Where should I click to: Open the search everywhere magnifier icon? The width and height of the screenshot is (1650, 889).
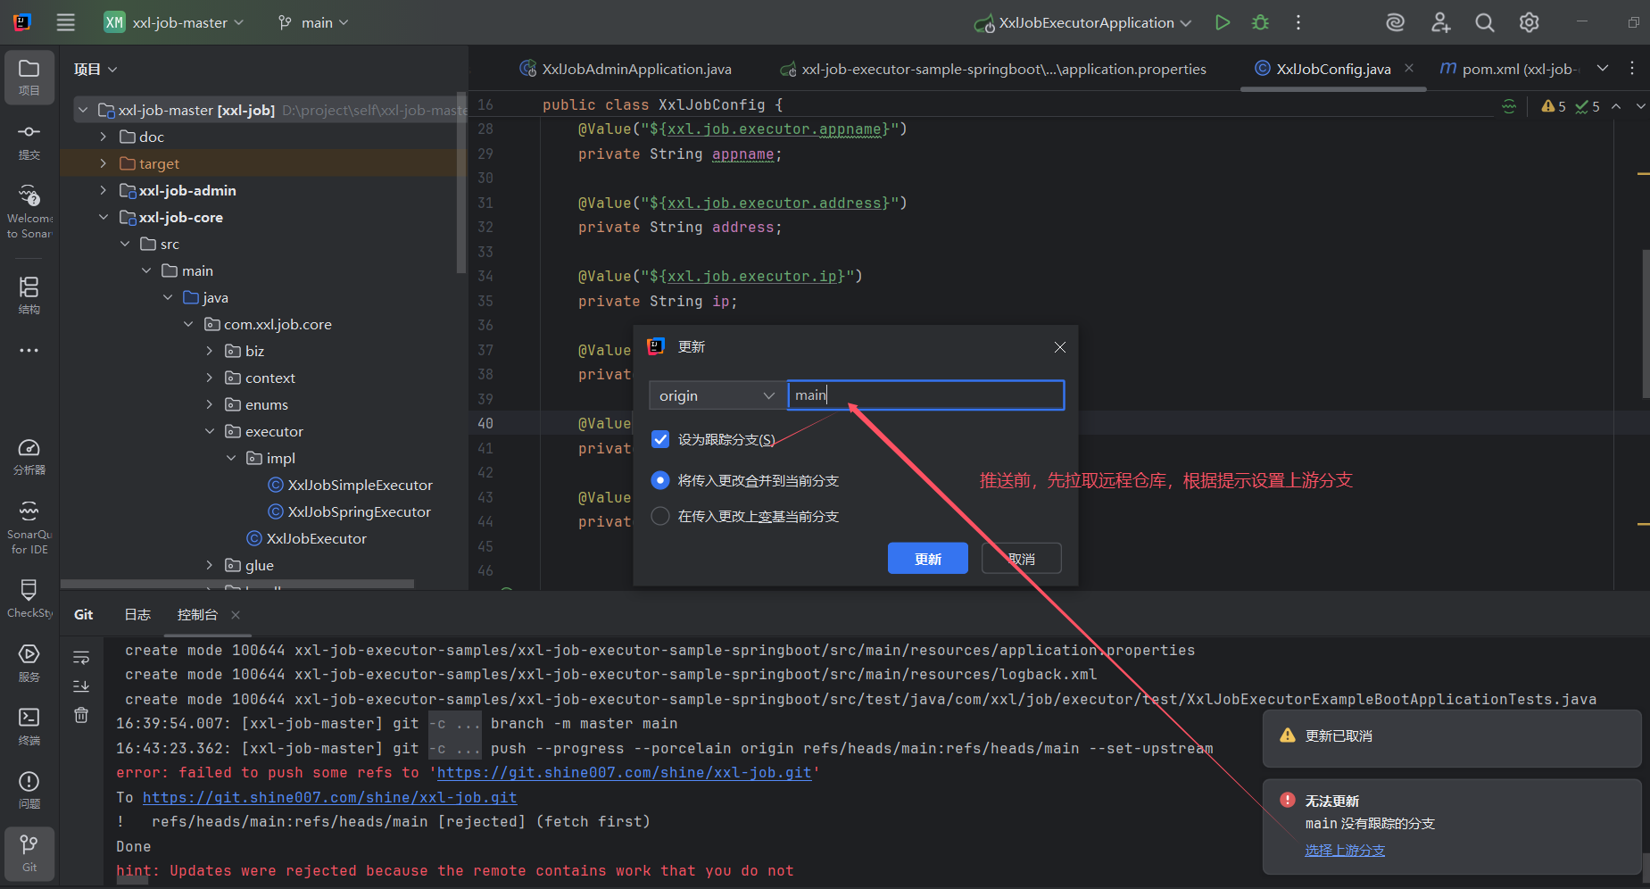[1484, 22]
